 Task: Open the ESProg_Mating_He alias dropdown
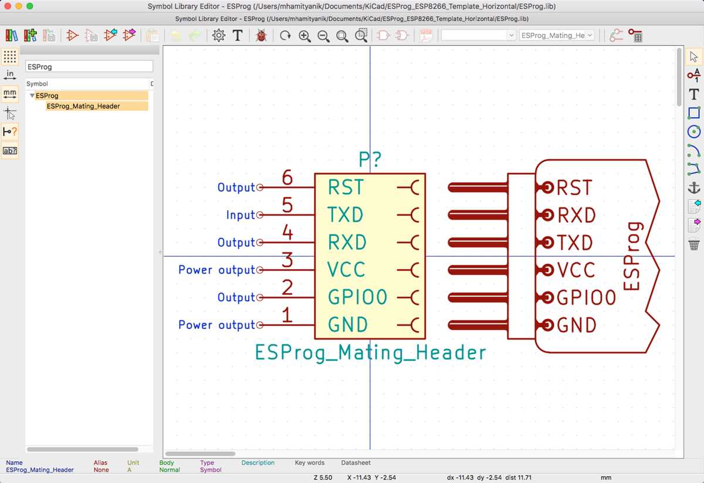pyautogui.click(x=557, y=35)
